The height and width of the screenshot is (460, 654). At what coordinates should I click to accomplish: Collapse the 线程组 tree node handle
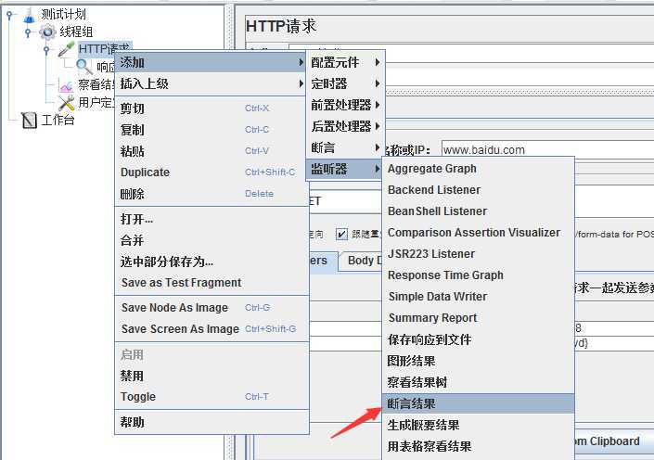[28, 32]
